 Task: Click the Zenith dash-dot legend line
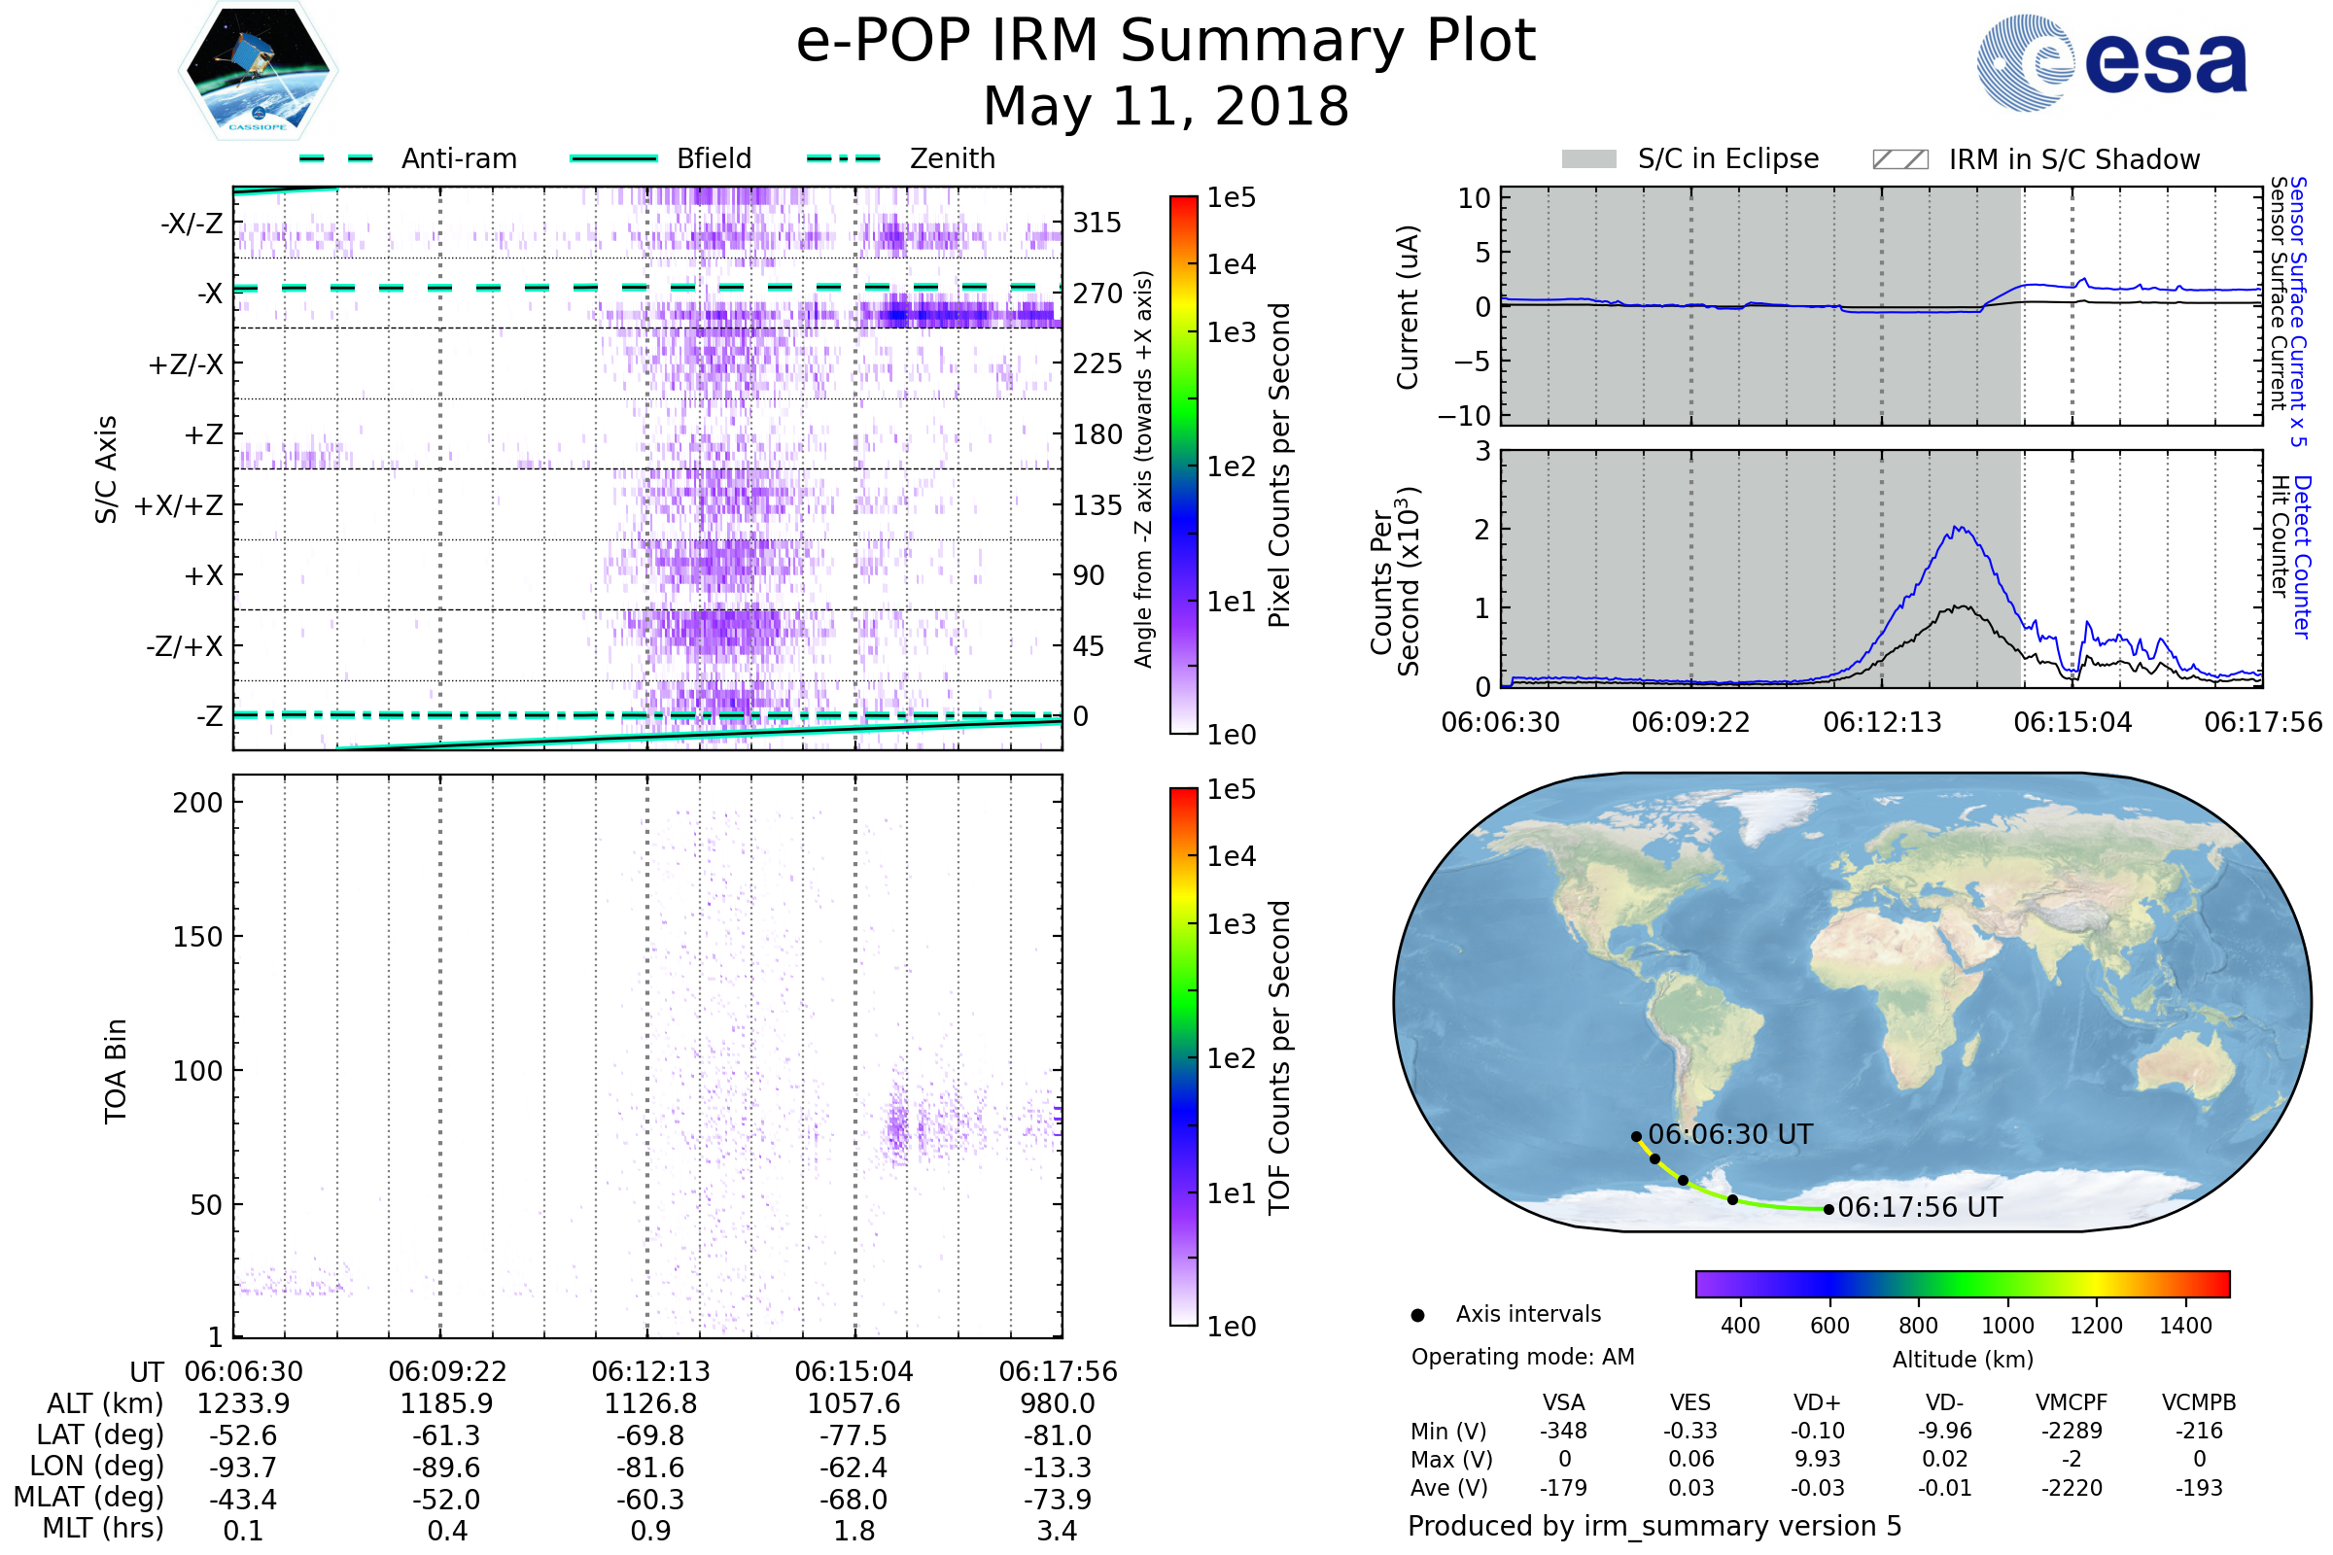click(843, 158)
